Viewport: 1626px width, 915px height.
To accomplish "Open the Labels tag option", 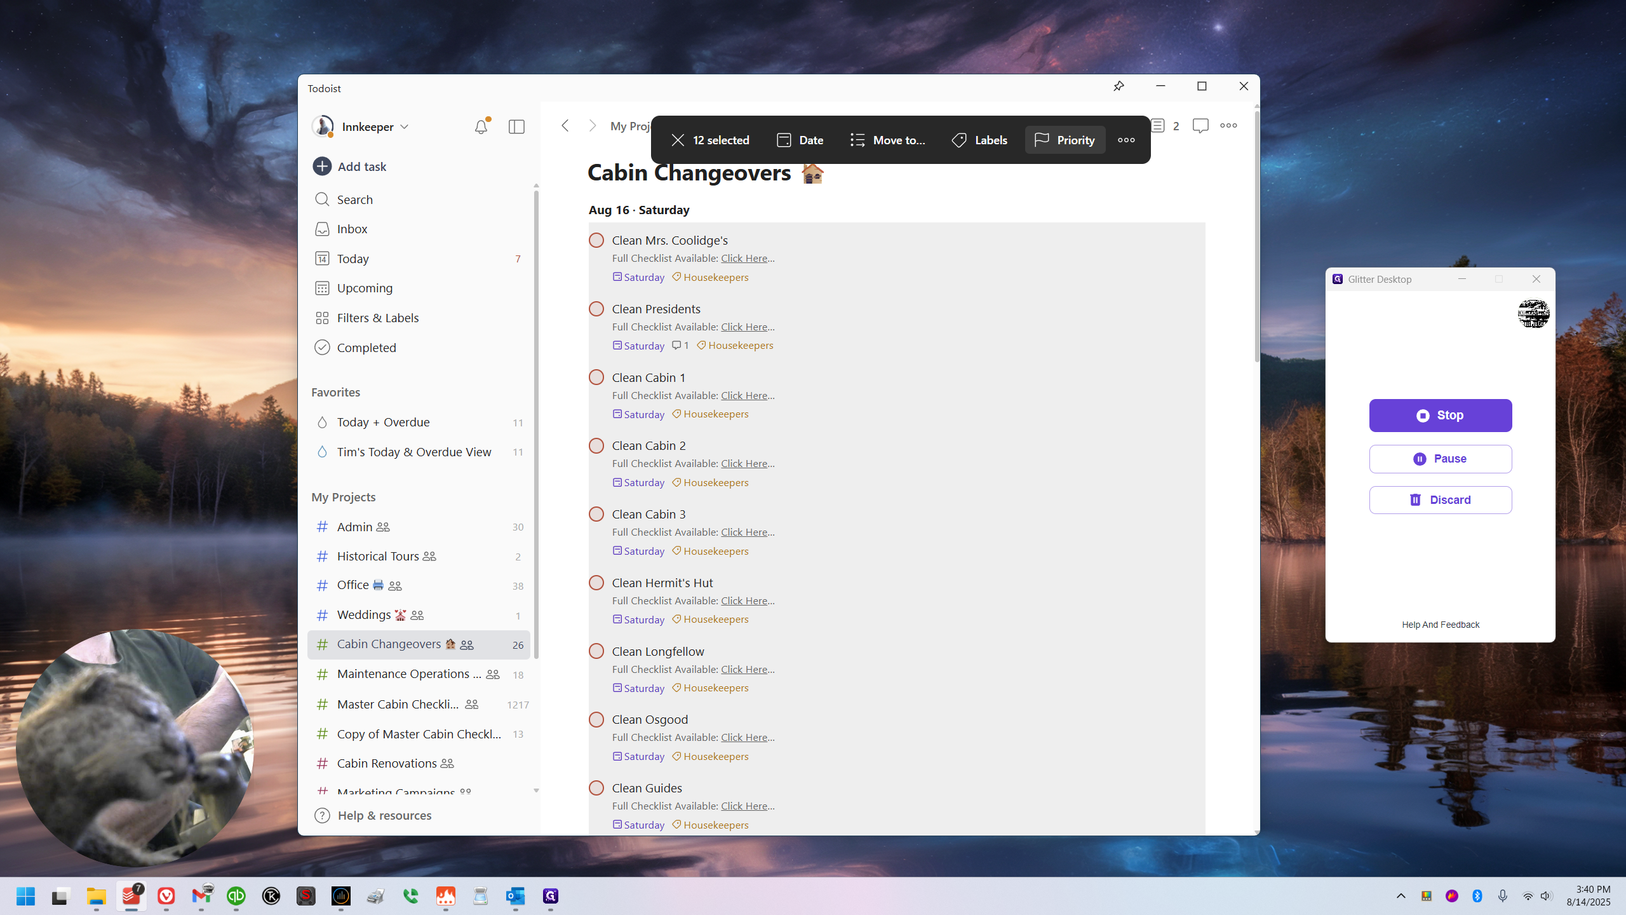I will coord(979,140).
